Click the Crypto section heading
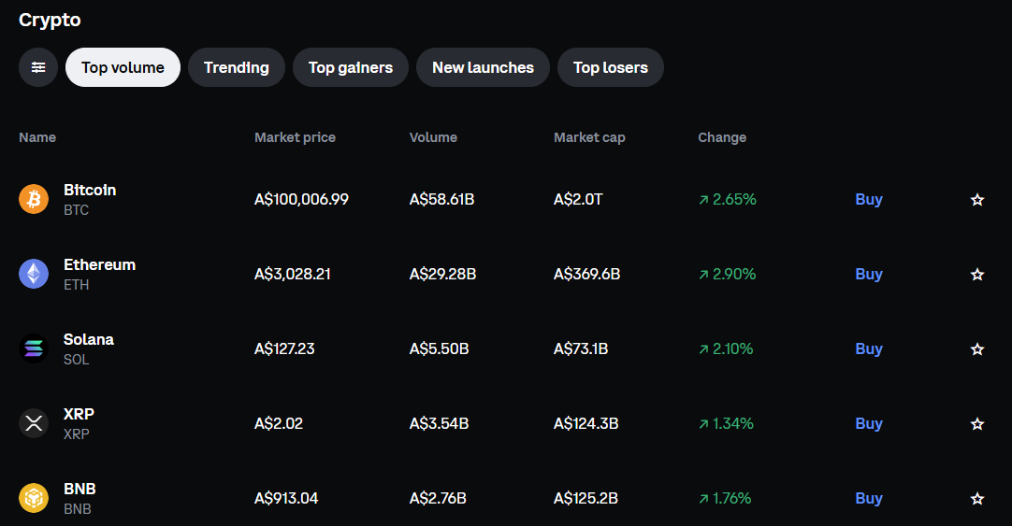Screen dimensions: 1012x526 click(50, 20)
